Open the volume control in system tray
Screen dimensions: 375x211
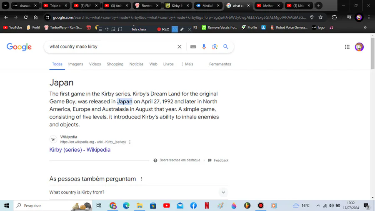(x=331, y=206)
